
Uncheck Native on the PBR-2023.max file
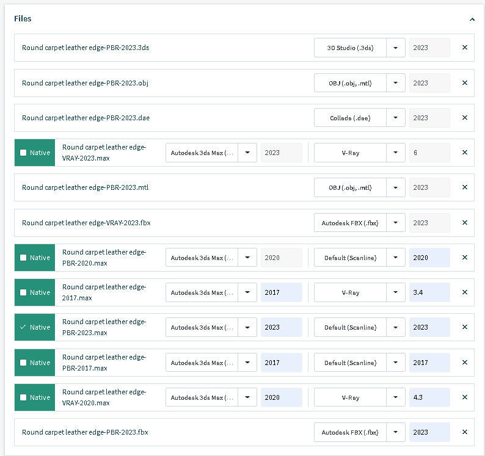pos(23,327)
